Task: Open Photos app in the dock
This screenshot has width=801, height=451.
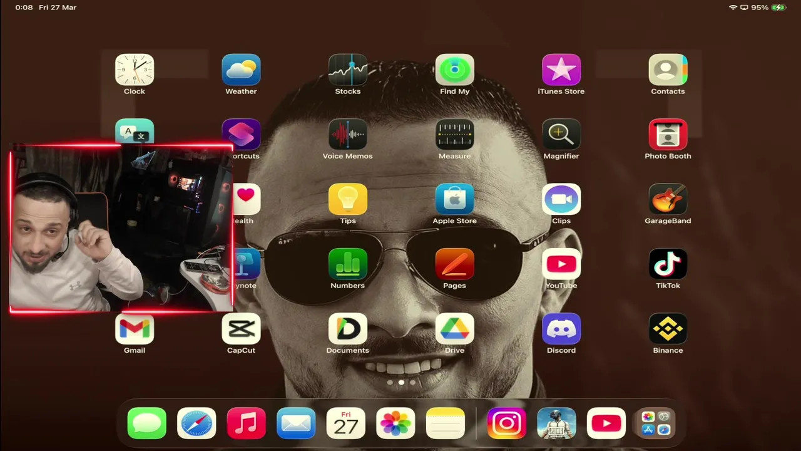Action: point(395,423)
